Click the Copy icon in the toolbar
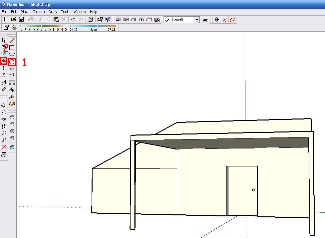The width and height of the screenshot is (325, 238). pos(48,19)
